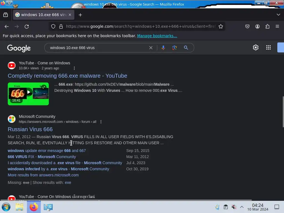Open 666 VIRUS FIX sitelink
284x213 pixels.
(x=42, y=157)
